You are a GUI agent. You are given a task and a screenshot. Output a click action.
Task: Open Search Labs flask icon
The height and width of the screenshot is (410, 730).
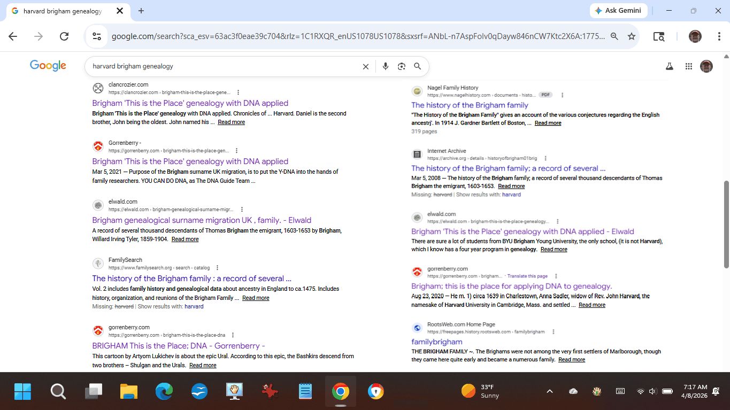tap(669, 66)
